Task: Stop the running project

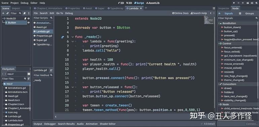Action: pos(243,3)
